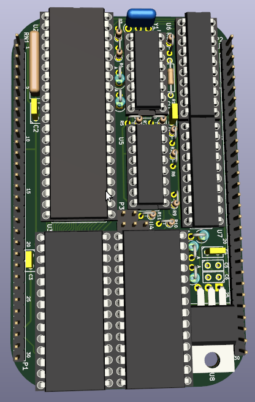Click the blue crystal component Y1
The width and height of the screenshot is (255, 402).
142,17
